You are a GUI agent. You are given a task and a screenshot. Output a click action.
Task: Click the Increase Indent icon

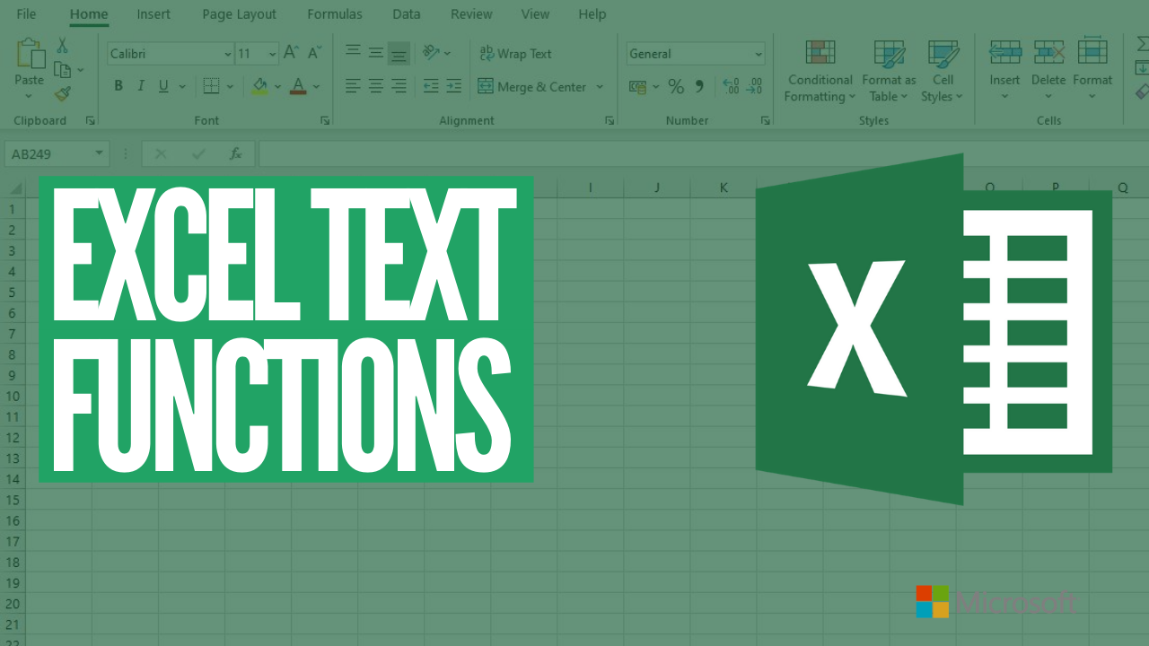tap(453, 87)
